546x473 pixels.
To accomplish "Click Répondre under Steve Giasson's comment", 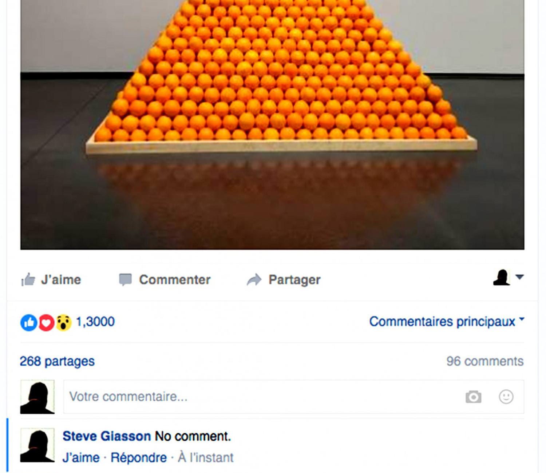I will 139,457.
